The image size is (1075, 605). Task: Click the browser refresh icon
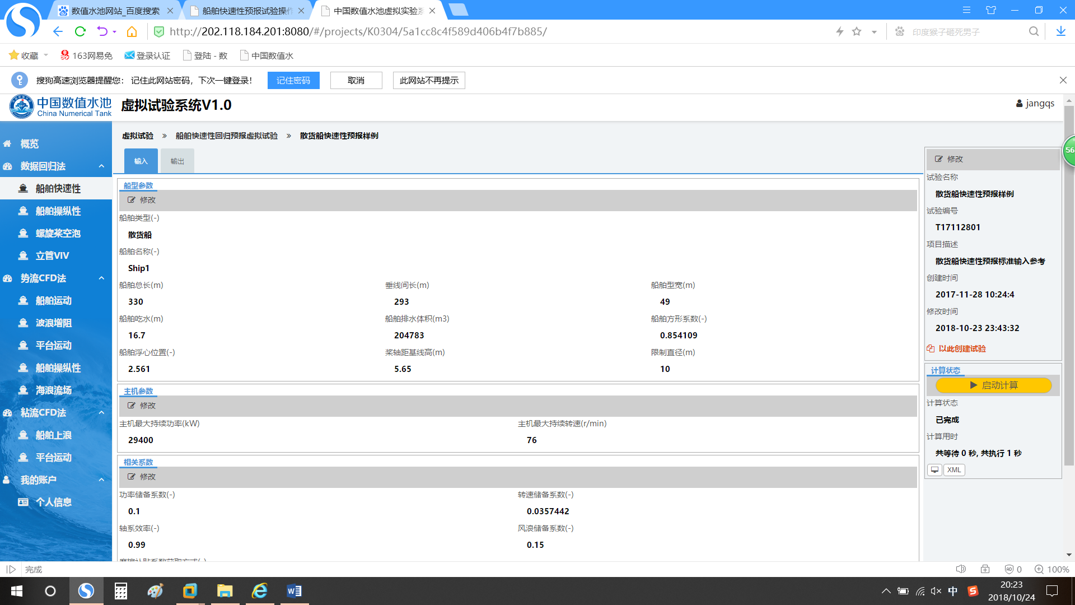tap(80, 31)
